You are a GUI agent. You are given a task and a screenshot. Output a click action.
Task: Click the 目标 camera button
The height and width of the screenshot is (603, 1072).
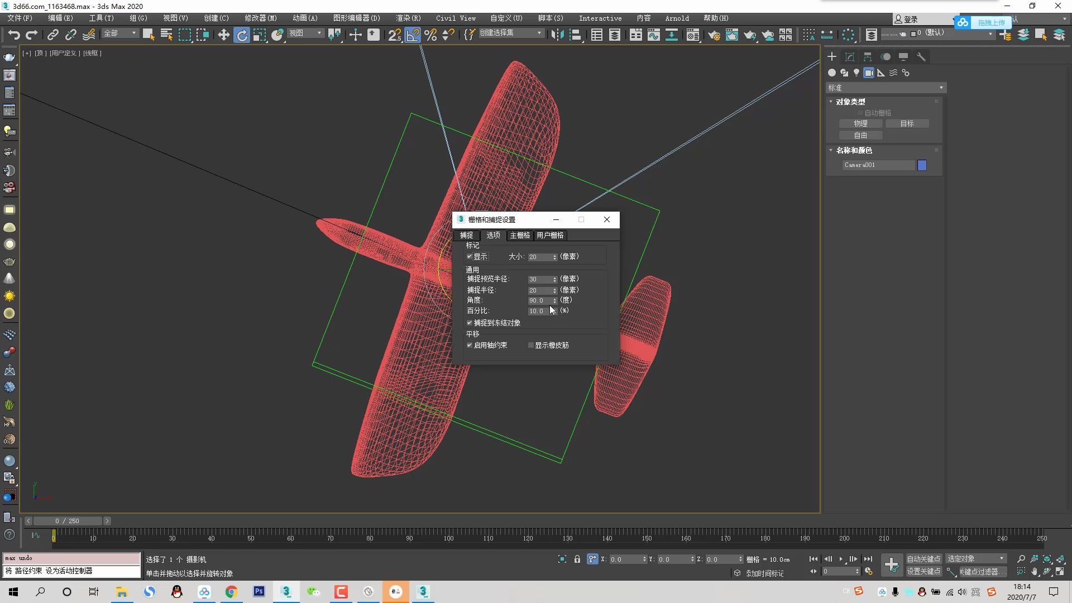tap(907, 123)
